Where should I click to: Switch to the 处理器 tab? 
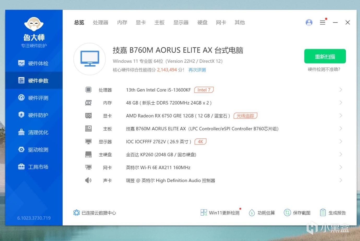click(101, 23)
